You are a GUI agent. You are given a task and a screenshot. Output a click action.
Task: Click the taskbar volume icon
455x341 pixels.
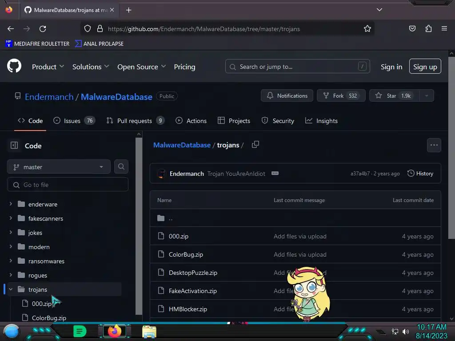tap(406, 331)
